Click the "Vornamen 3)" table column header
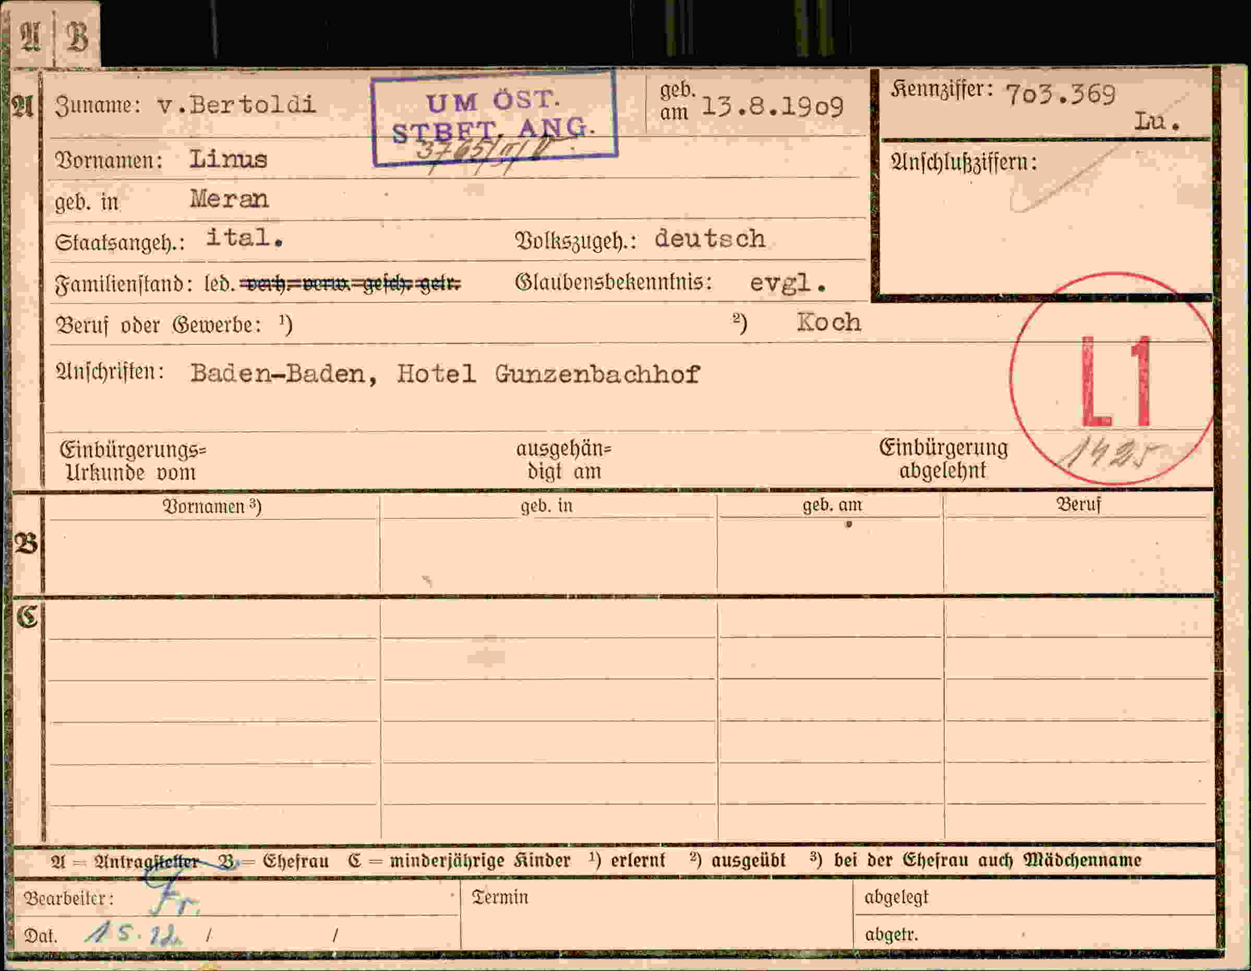 coord(212,507)
